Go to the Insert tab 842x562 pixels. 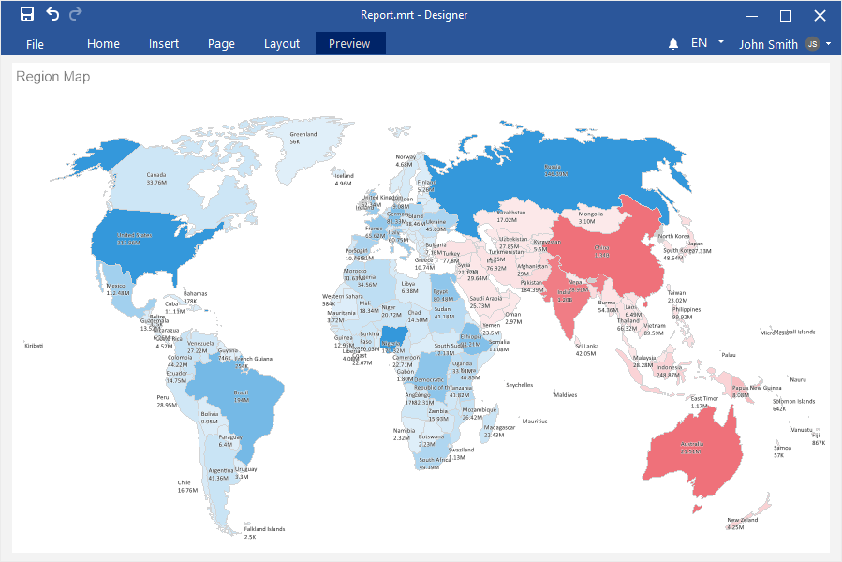[x=164, y=44]
